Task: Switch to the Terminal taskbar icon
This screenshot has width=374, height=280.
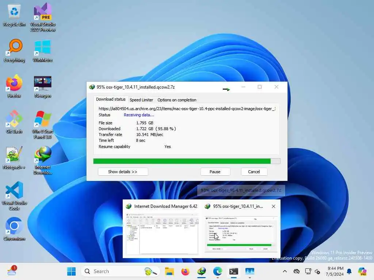Action: click(233, 271)
